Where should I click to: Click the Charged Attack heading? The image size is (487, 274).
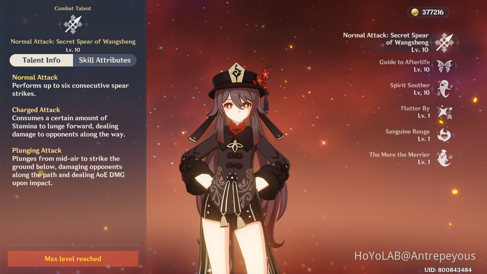(x=36, y=110)
